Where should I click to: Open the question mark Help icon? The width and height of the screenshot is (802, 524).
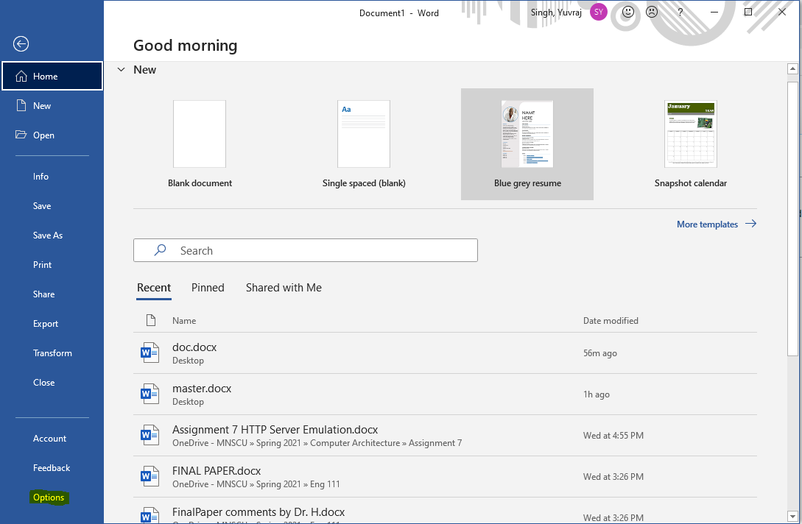tap(680, 13)
